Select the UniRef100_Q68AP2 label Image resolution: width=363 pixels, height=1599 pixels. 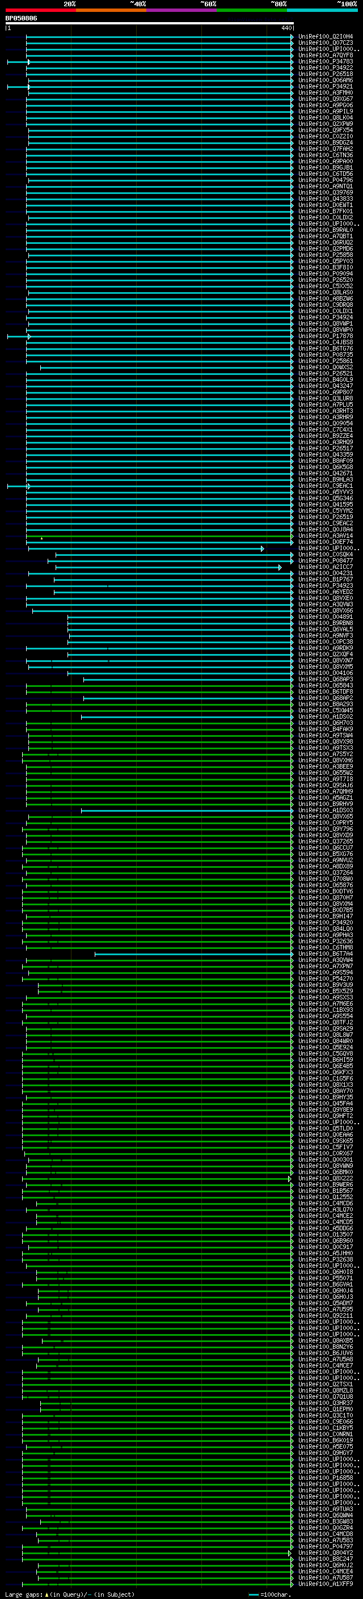[x=326, y=698]
